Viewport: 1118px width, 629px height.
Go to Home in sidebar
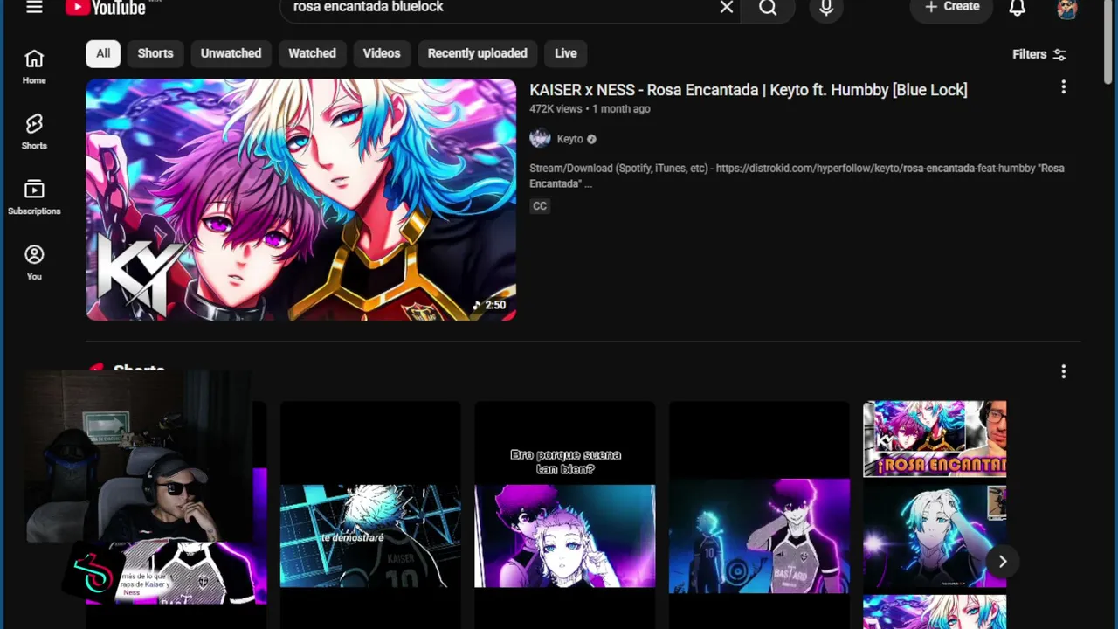pos(34,66)
